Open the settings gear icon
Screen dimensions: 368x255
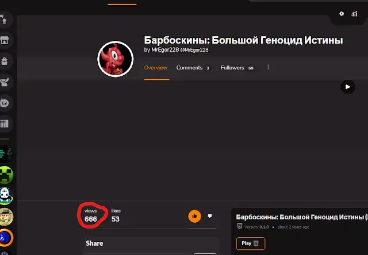coord(342,14)
